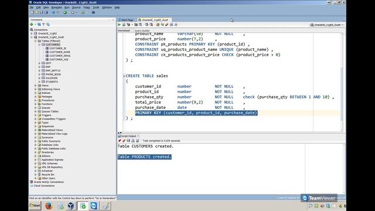Screen dimensions: 375x211
Task: Select the Sequences node
Action: click(x=47, y=127)
